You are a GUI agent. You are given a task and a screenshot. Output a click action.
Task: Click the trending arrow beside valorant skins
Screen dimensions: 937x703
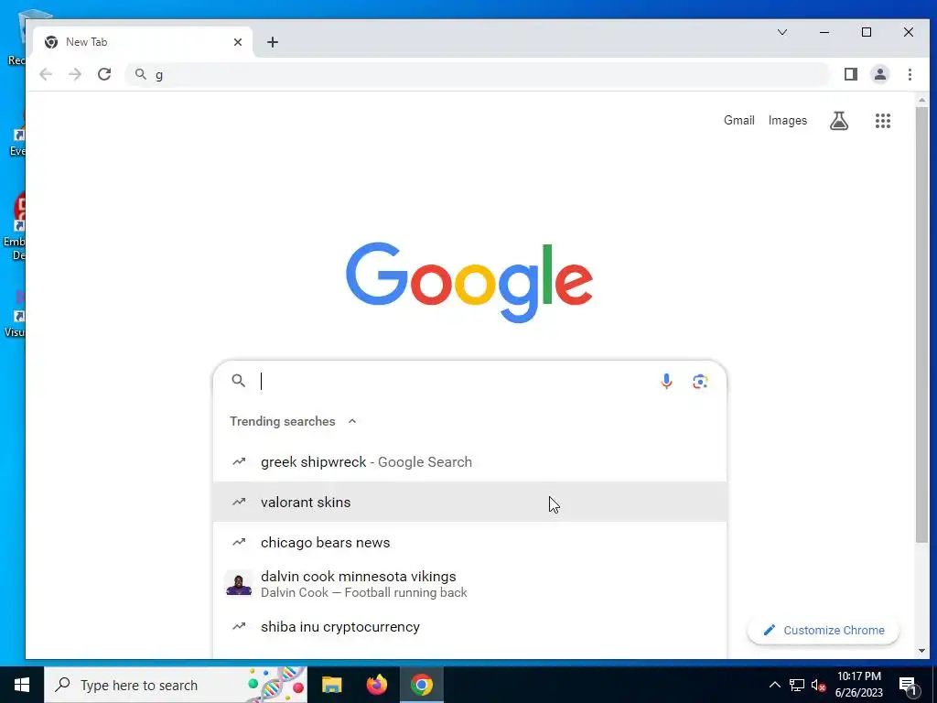239,502
